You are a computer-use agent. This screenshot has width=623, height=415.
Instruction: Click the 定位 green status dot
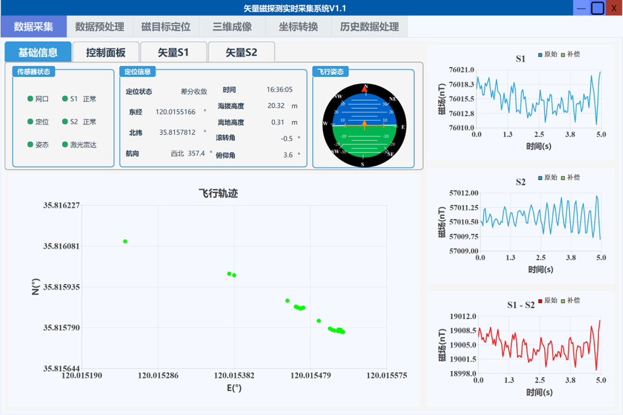[x=30, y=122]
